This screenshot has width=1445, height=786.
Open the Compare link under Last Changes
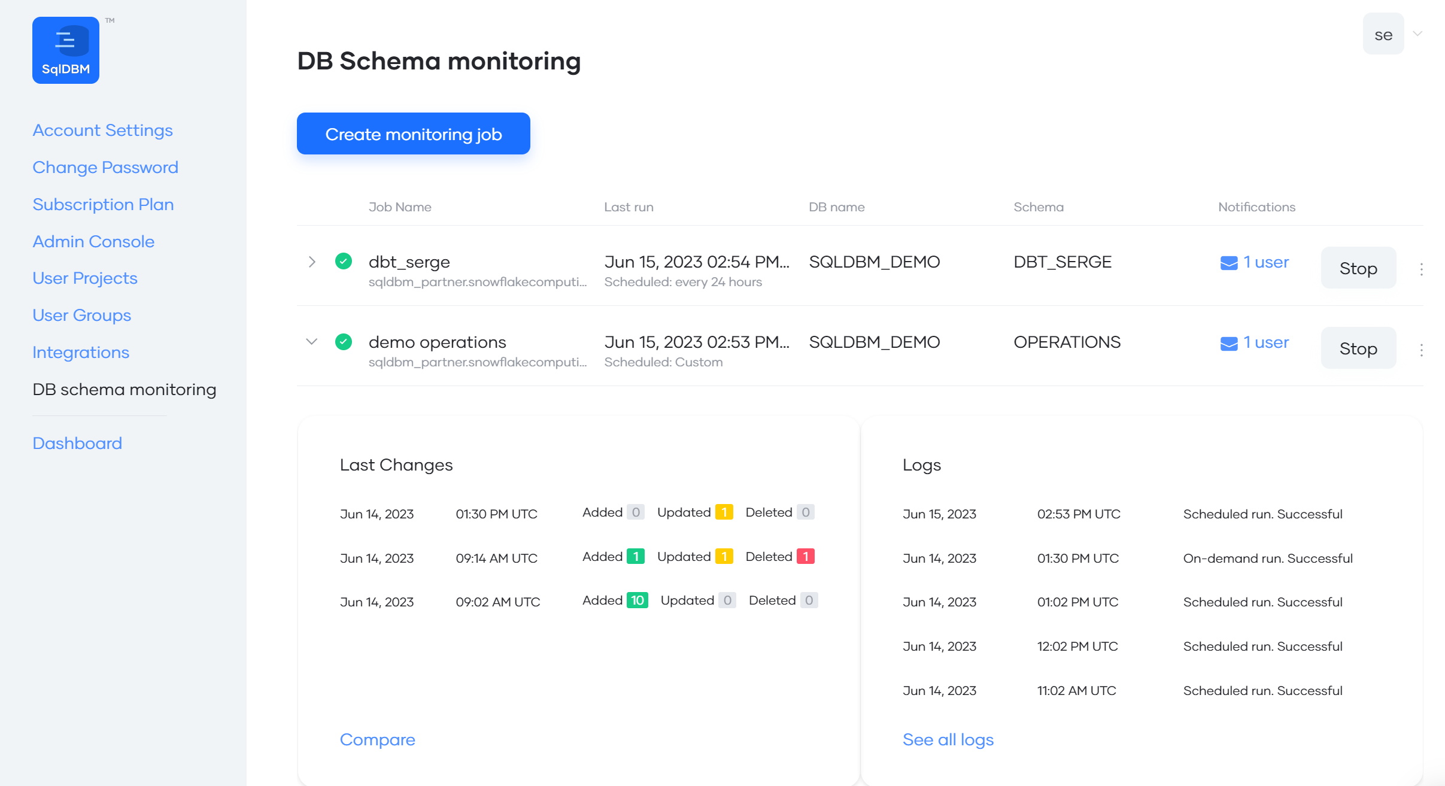coord(377,739)
